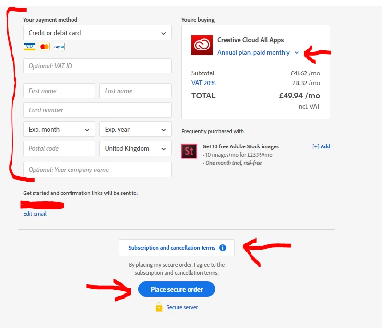Add the Adobe Stock images offer
This screenshot has height=328, width=382.
pyautogui.click(x=322, y=146)
